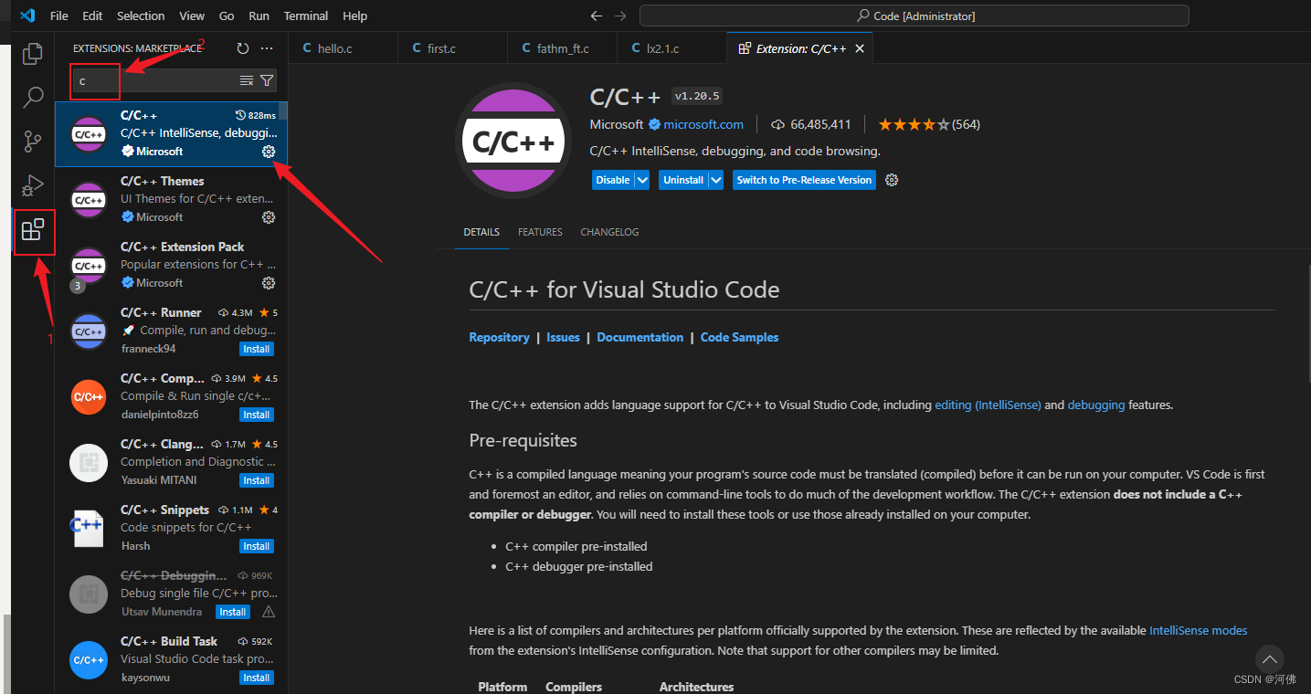Switch to the hello.c editor tab

point(343,48)
